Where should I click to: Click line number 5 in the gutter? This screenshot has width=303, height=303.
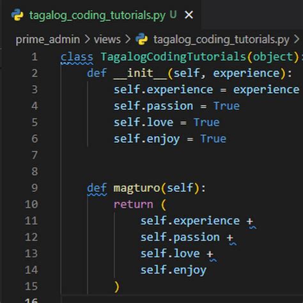[x=35, y=123]
